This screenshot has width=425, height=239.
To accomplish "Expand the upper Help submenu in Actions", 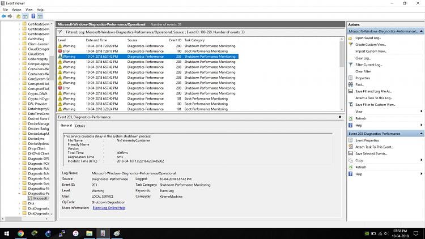I will pyautogui.click(x=421, y=125).
